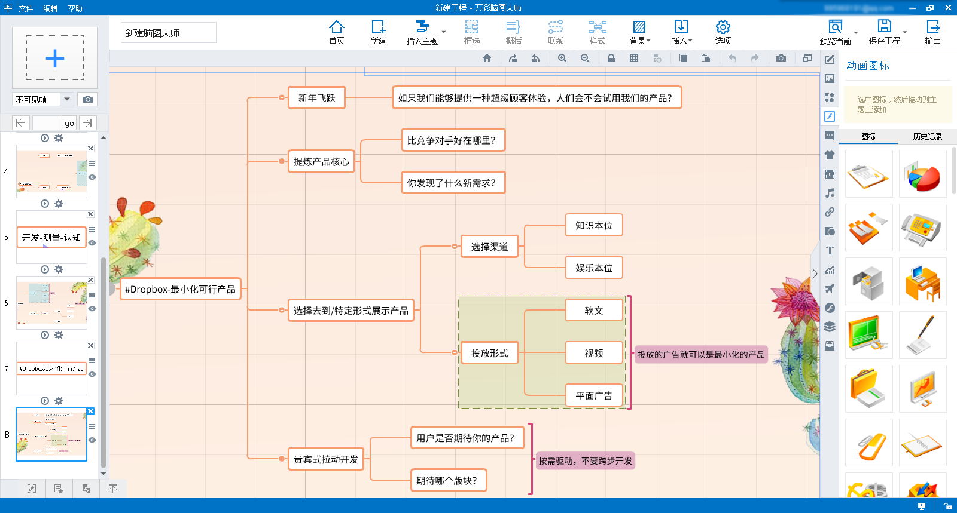Viewport: 957px width, 513px height.
Task: Collapse the 新年飞跃 branch node
Action: coord(282,97)
